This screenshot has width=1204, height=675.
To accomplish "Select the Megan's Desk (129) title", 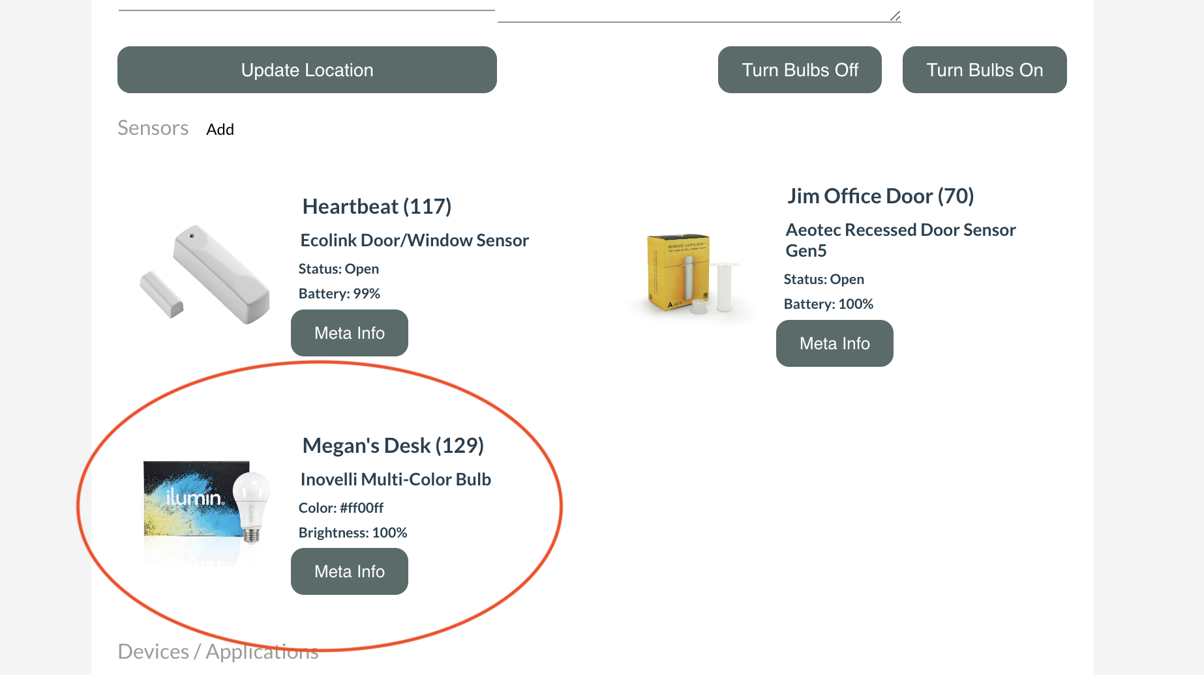I will pyautogui.click(x=393, y=446).
